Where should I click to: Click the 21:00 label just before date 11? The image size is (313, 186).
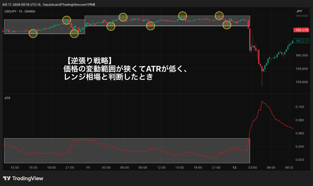(x=70, y=168)
